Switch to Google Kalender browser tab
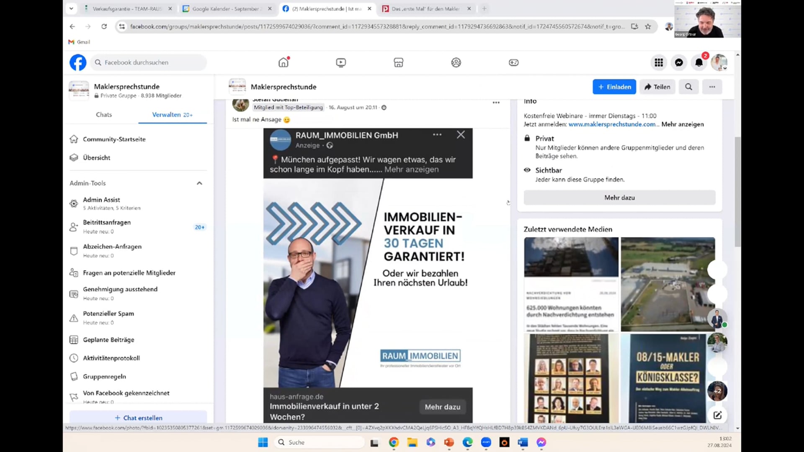Viewport: 804px width, 452px height. point(227,8)
